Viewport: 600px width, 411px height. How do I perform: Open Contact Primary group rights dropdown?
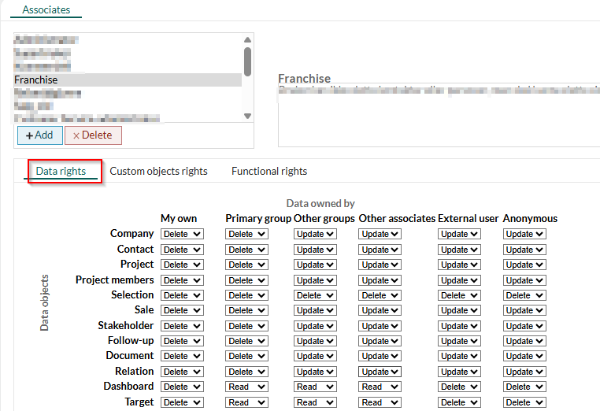247,250
